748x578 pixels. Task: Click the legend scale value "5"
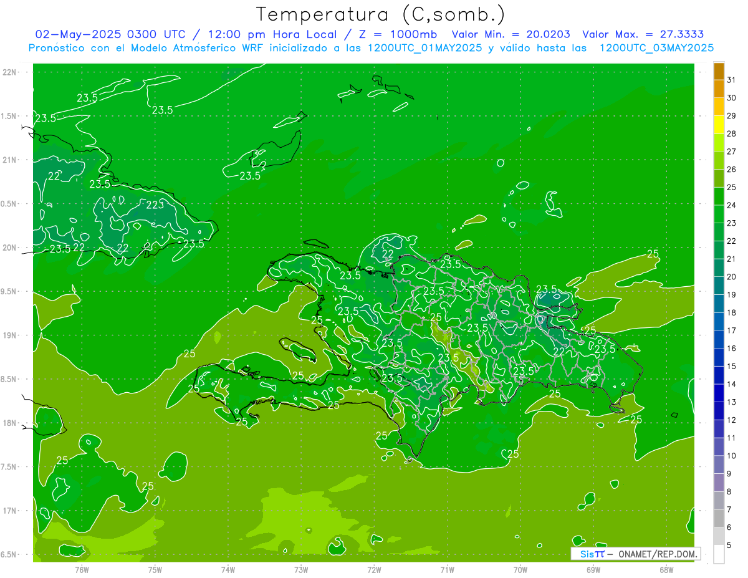pyautogui.click(x=729, y=546)
